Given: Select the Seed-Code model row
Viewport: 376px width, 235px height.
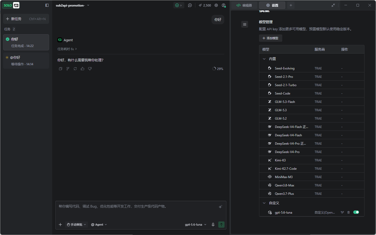Looking at the screenshot, I should click(x=312, y=93).
